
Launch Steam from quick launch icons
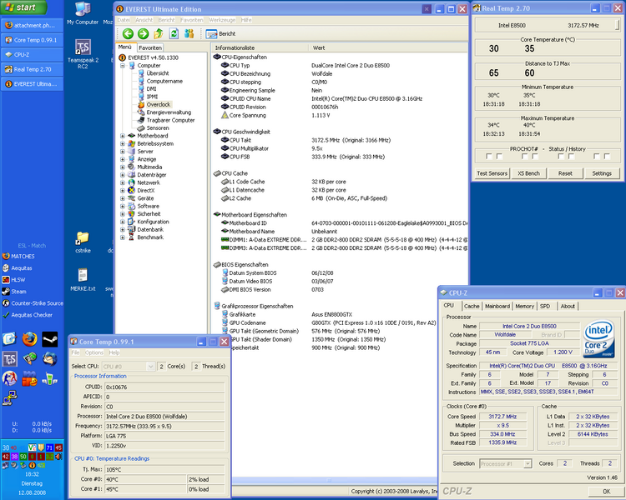(x=49, y=339)
